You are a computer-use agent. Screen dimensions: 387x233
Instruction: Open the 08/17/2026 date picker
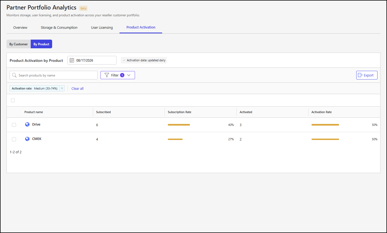pos(92,60)
